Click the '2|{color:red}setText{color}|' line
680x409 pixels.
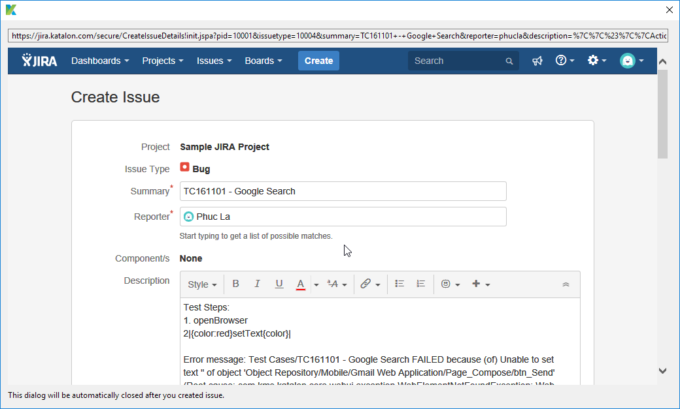click(237, 334)
